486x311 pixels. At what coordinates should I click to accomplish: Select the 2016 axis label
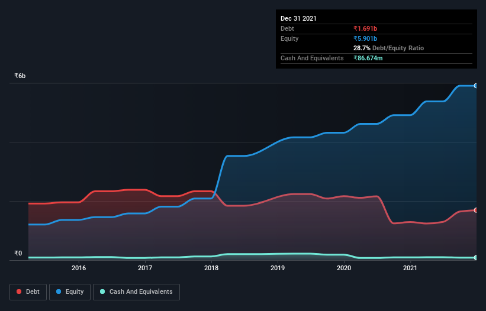point(79,268)
